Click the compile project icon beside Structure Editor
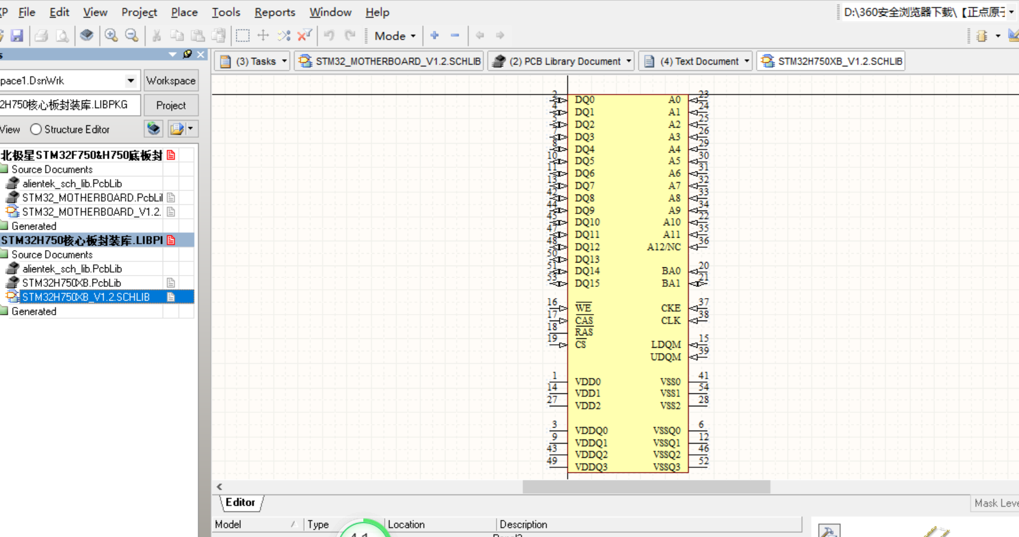The image size is (1019, 537). tap(154, 129)
